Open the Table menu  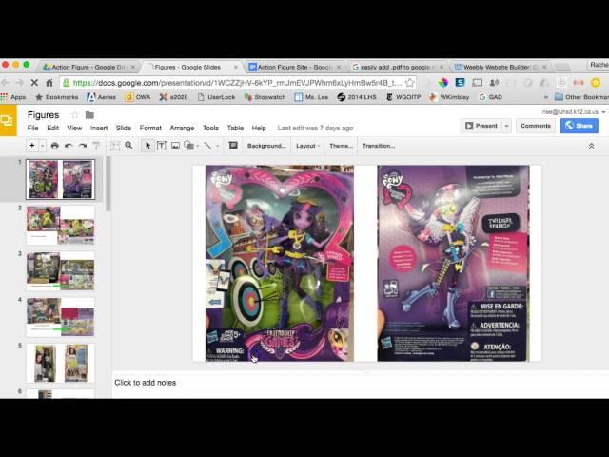pyautogui.click(x=235, y=128)
